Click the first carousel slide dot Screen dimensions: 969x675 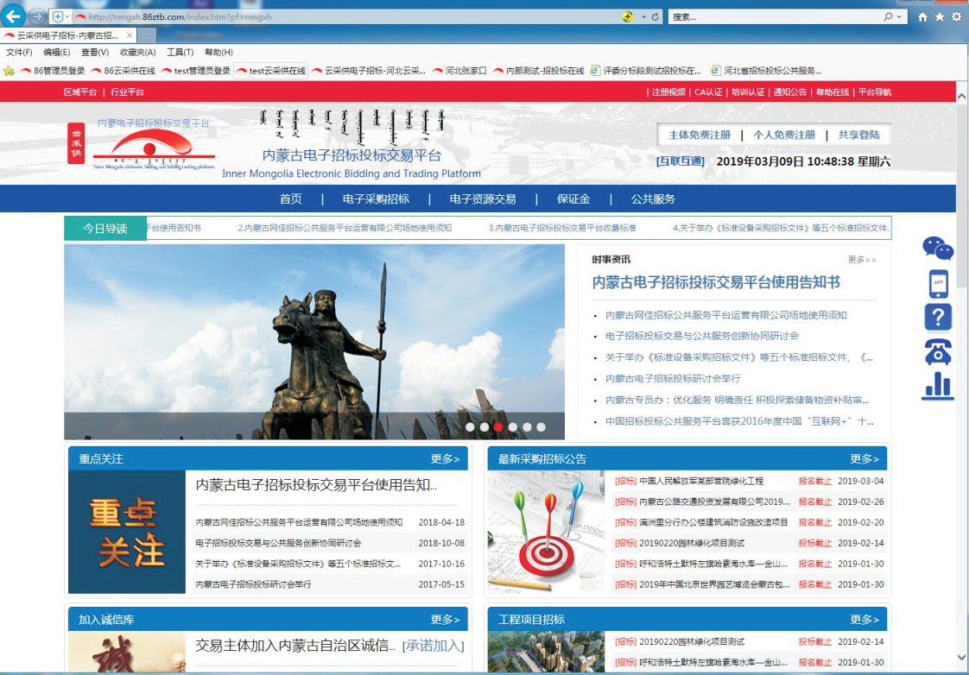(x=470, y=426)
